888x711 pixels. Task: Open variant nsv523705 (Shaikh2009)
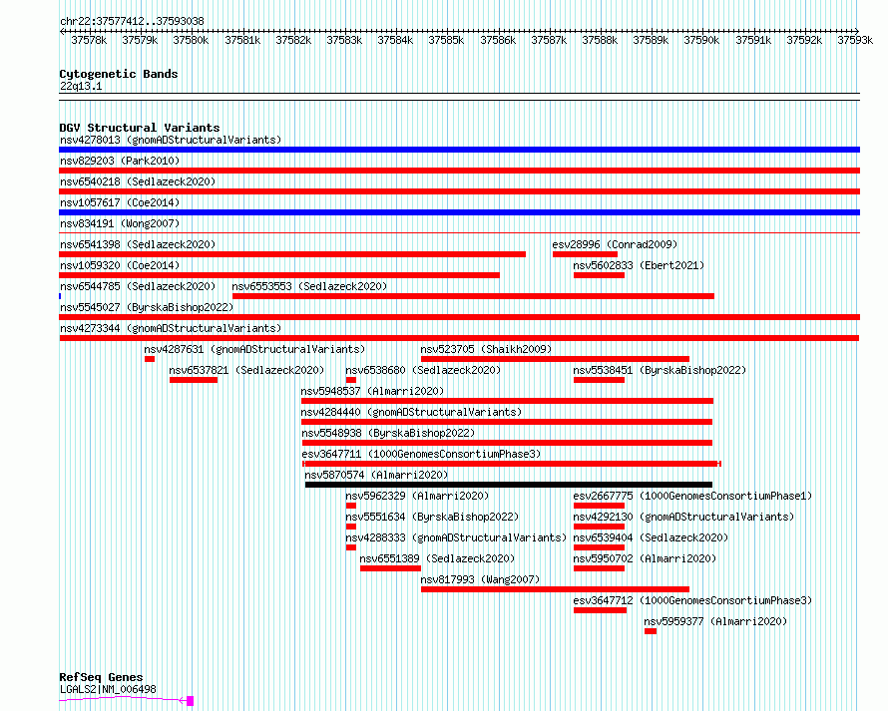click(486, 349)
